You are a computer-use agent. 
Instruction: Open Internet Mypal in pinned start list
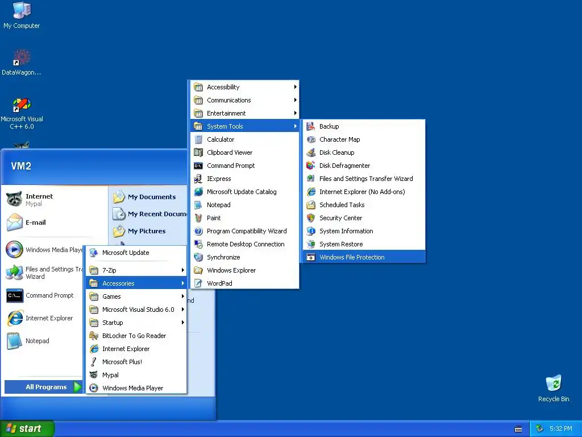(x=55, y=200)
